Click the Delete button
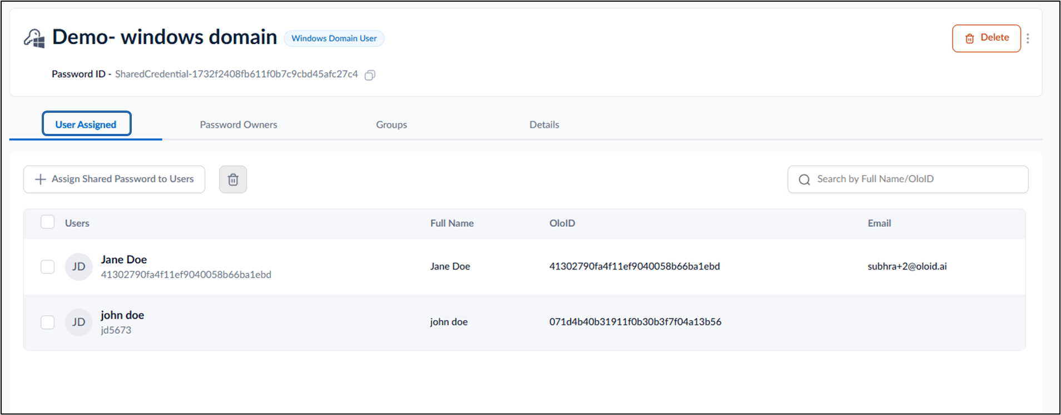Viewport: 1061px width, 415px height. coord(986,38)
